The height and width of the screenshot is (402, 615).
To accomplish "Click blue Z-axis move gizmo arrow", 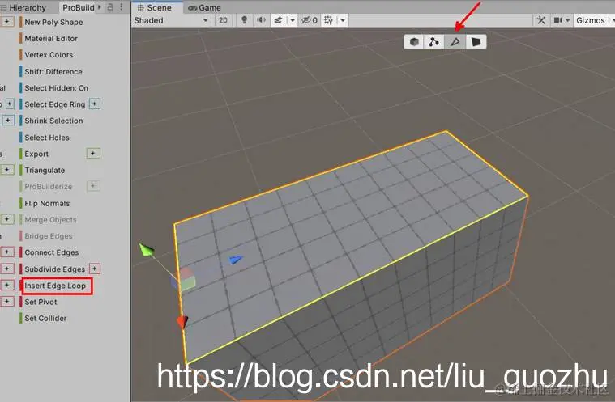I will [x=236, y=260].
